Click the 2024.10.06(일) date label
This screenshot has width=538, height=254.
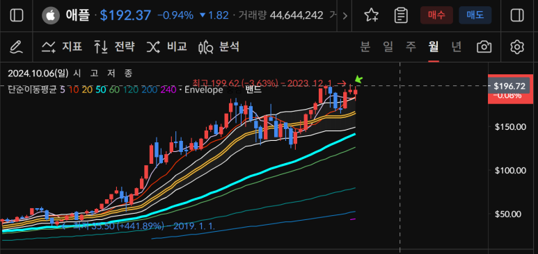point(38,74)
